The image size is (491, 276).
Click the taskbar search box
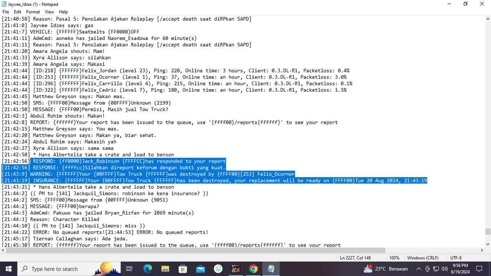[69, 269]
